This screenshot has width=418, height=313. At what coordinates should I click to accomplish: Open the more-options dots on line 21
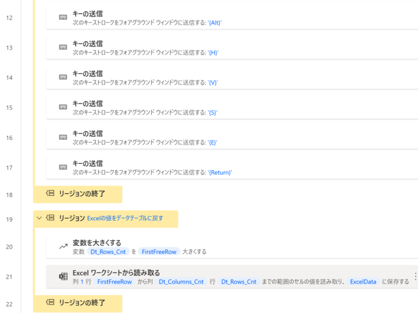coord(415,276)
